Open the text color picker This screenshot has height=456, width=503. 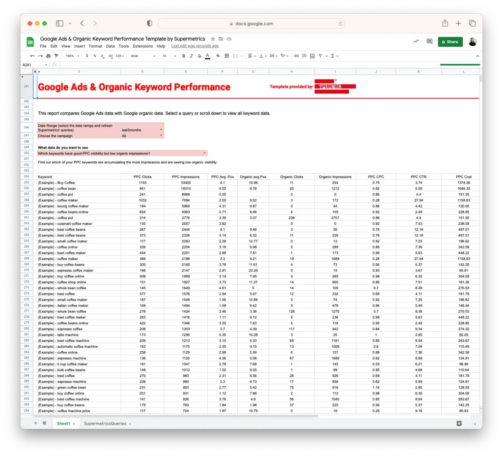(x=208, y=56)
